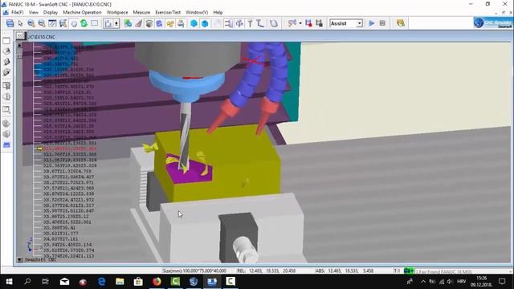Image resolution: width=514 pixels, height=289 pixels.
Task: Toggle the boxed dual-pane view button
Action: [x=111, y=23]
